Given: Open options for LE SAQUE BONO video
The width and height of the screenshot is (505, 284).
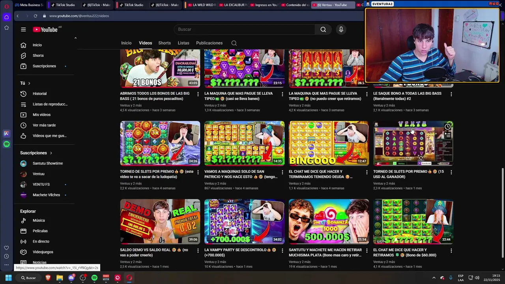Looking at the screenshot, I should point(451,94).
